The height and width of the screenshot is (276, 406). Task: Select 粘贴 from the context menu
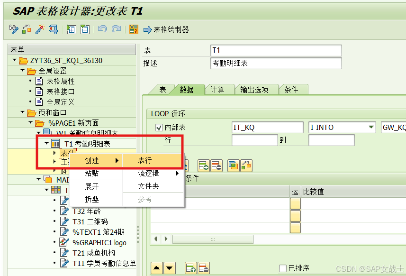point(96,173)
